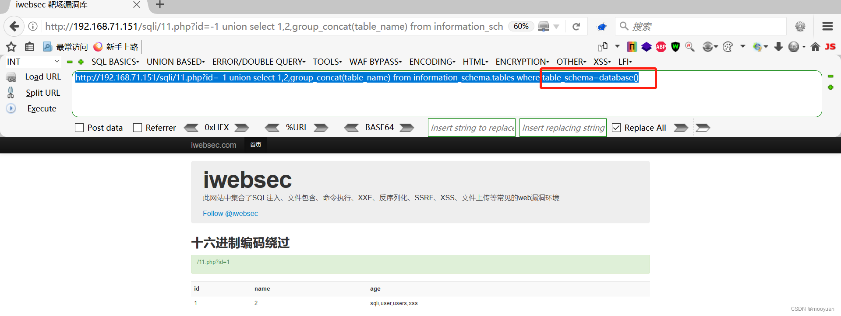This screenshot has width=841, height=316.
Task: Open the 最常访问 bookmark
Action: pos(66,47)
